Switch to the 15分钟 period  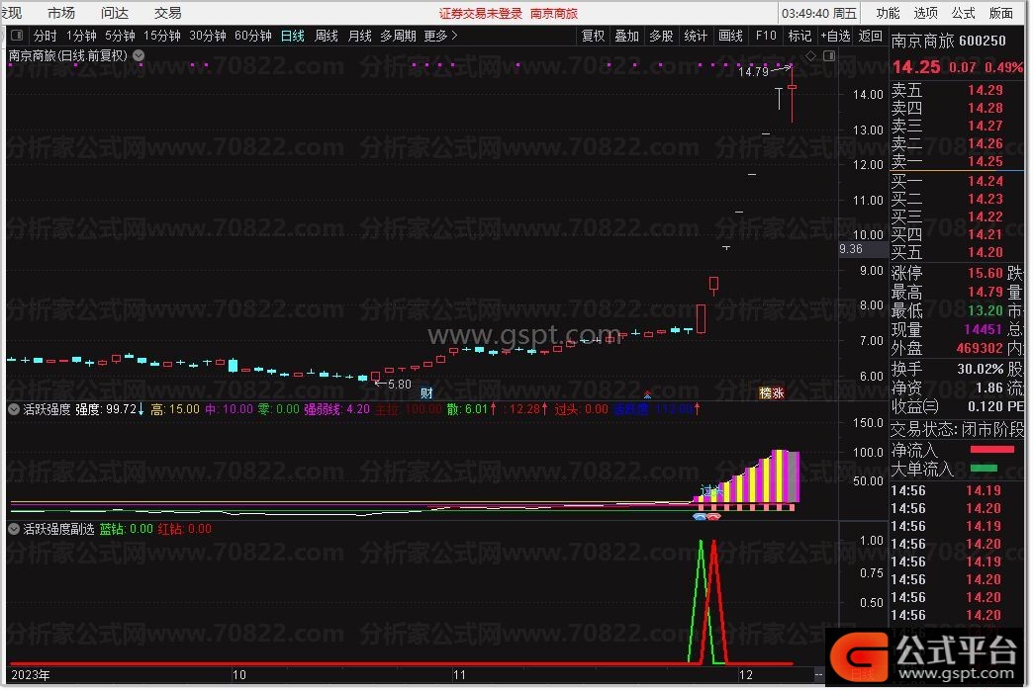162,36
